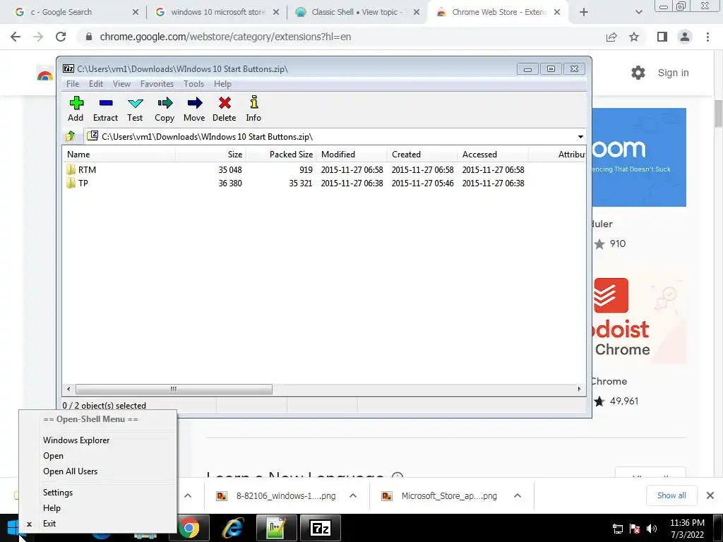Run the Test archive tool
Viewport: 723px width, 542px height.
(135, 103)
